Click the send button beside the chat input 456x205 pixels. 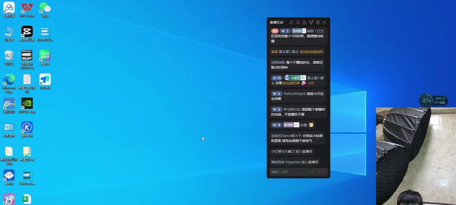coord(321,172)
